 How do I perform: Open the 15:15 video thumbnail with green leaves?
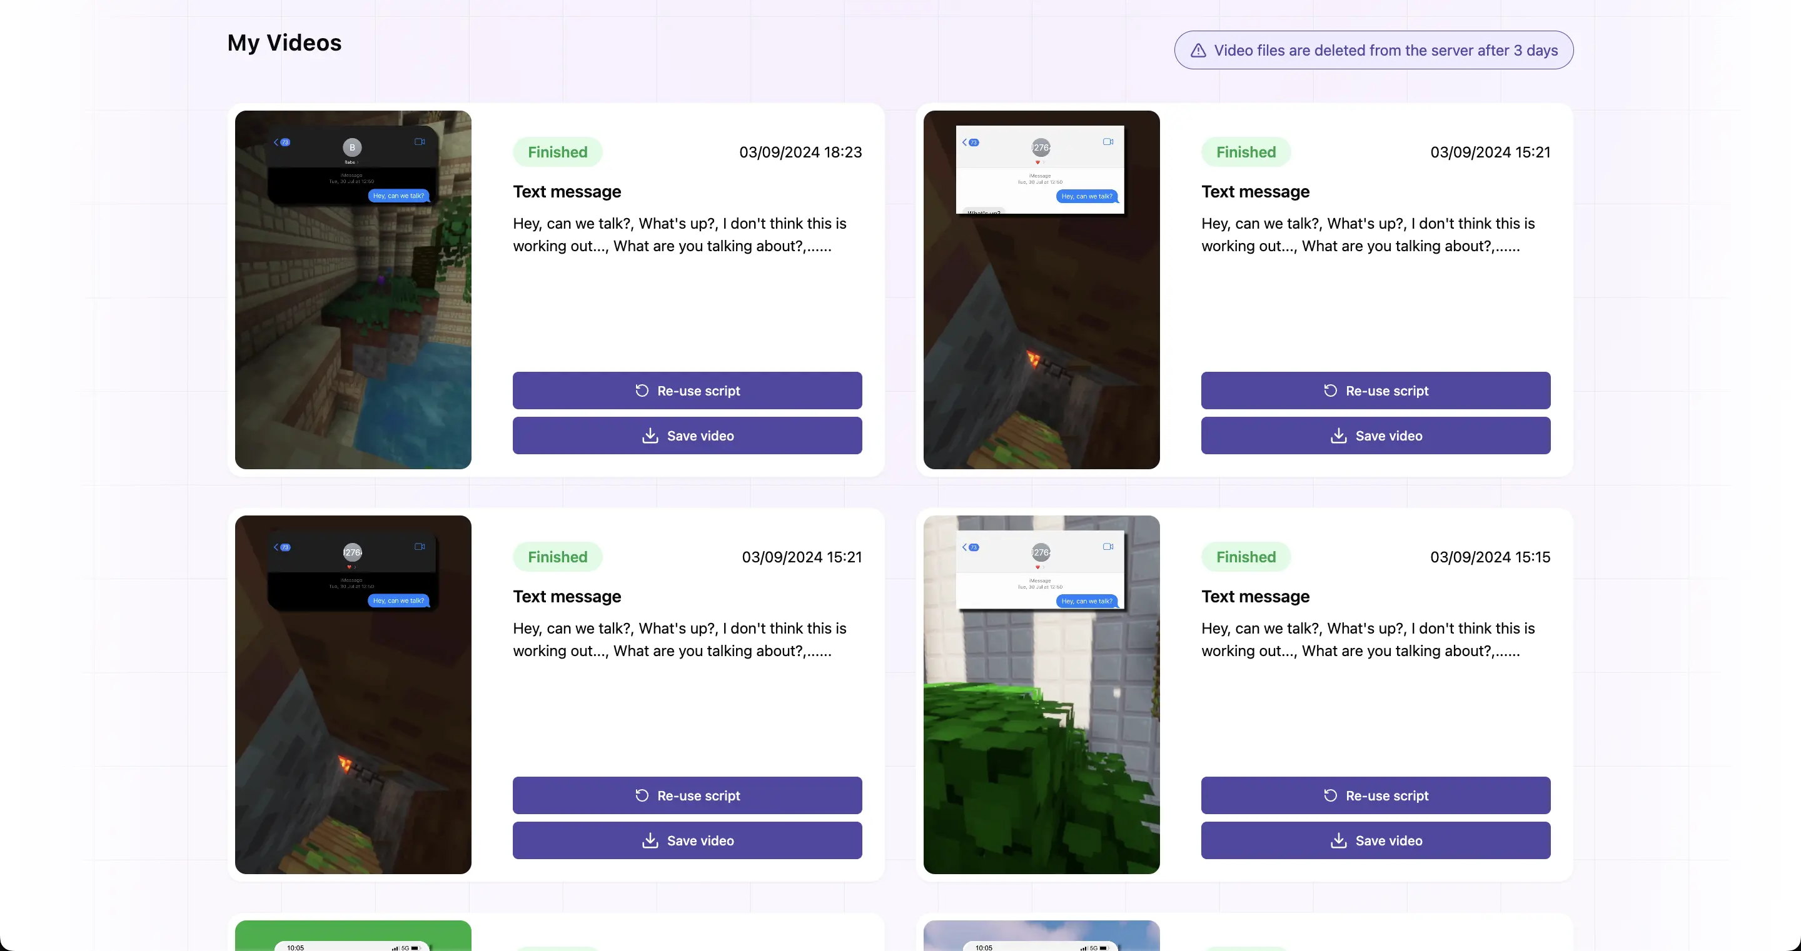[1042, 695]
